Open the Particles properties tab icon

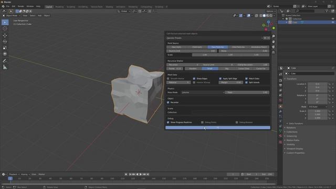(x=280, y=117)
